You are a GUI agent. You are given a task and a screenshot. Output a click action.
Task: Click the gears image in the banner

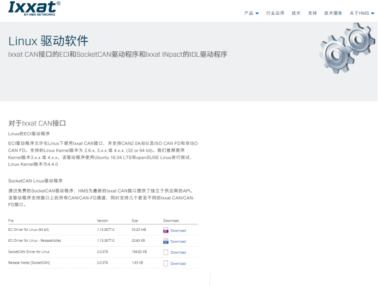pyautogui.click(x=347, y=47)
